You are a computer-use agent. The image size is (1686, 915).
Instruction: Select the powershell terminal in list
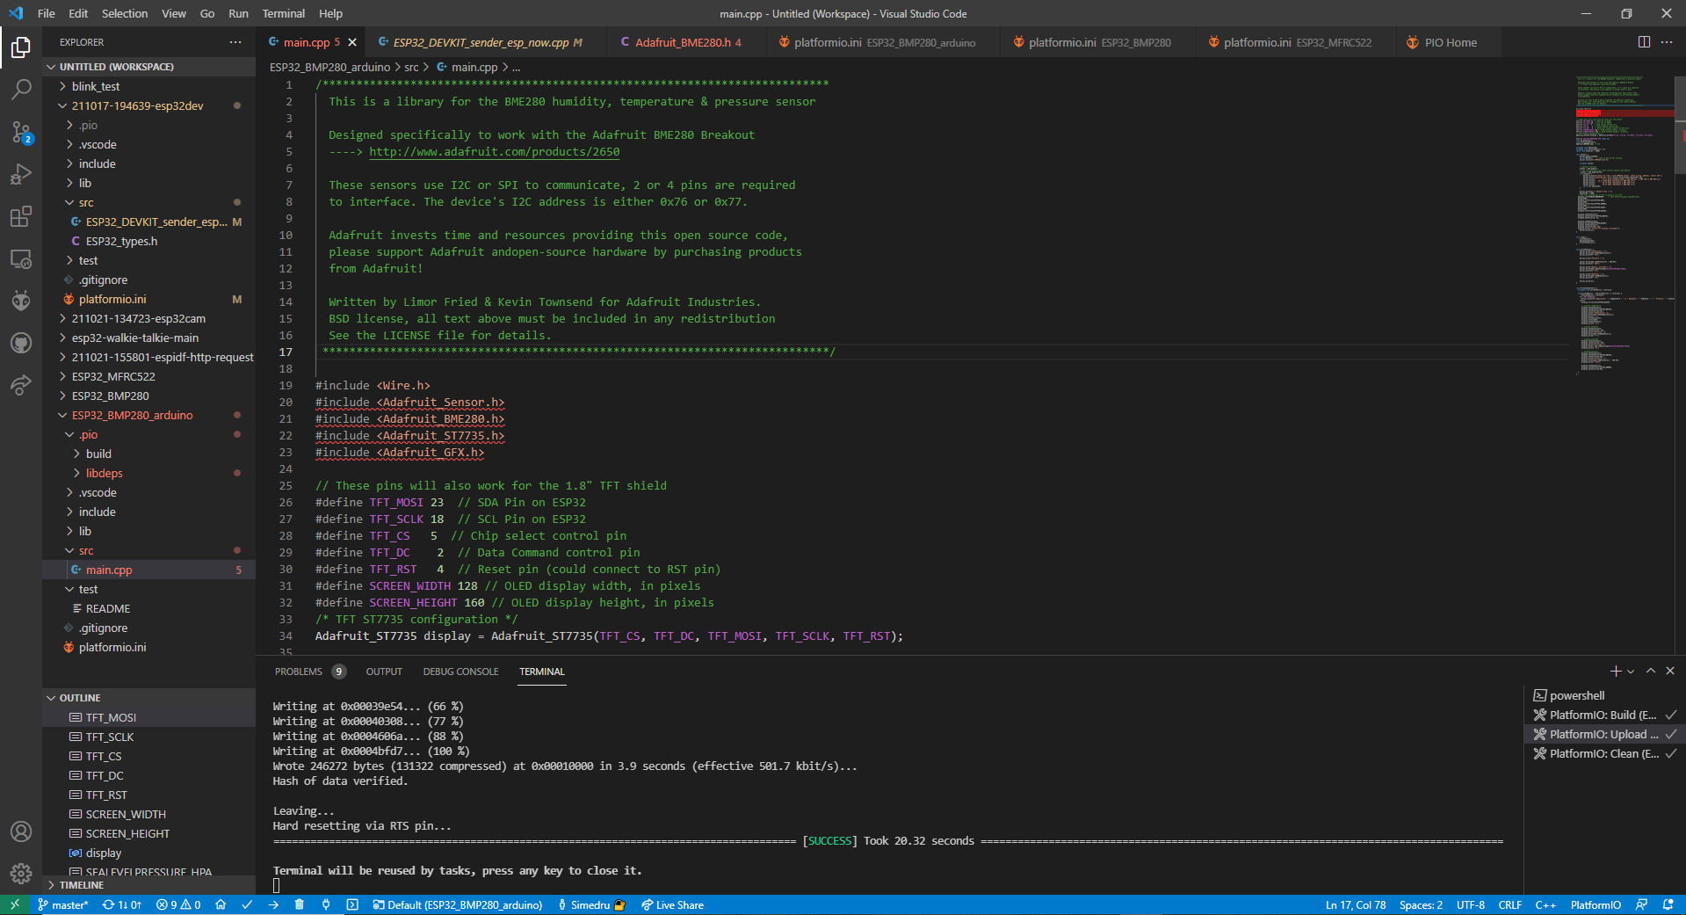(x=1604, y=695)
